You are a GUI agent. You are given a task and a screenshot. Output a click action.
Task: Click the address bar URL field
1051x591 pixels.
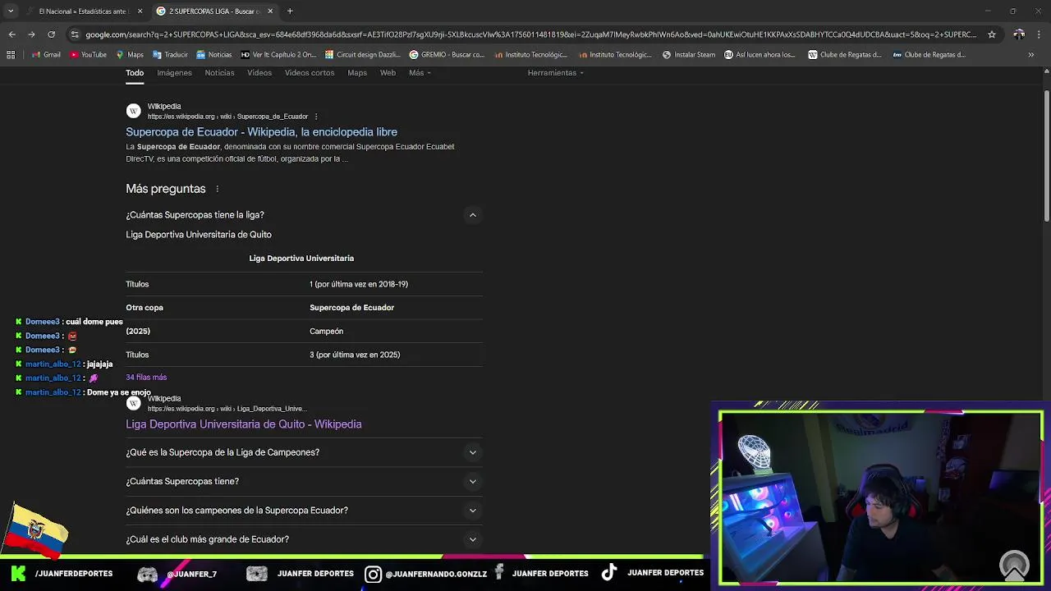[530, 34]
